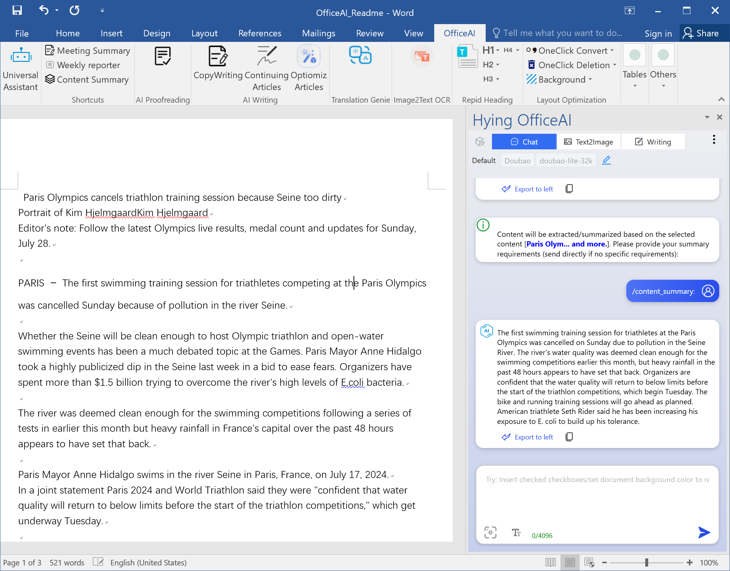Open the OfficeAI task pane options arrow
Screen dimensions: 730x571
pyautogui.click(x=707, y=117)
